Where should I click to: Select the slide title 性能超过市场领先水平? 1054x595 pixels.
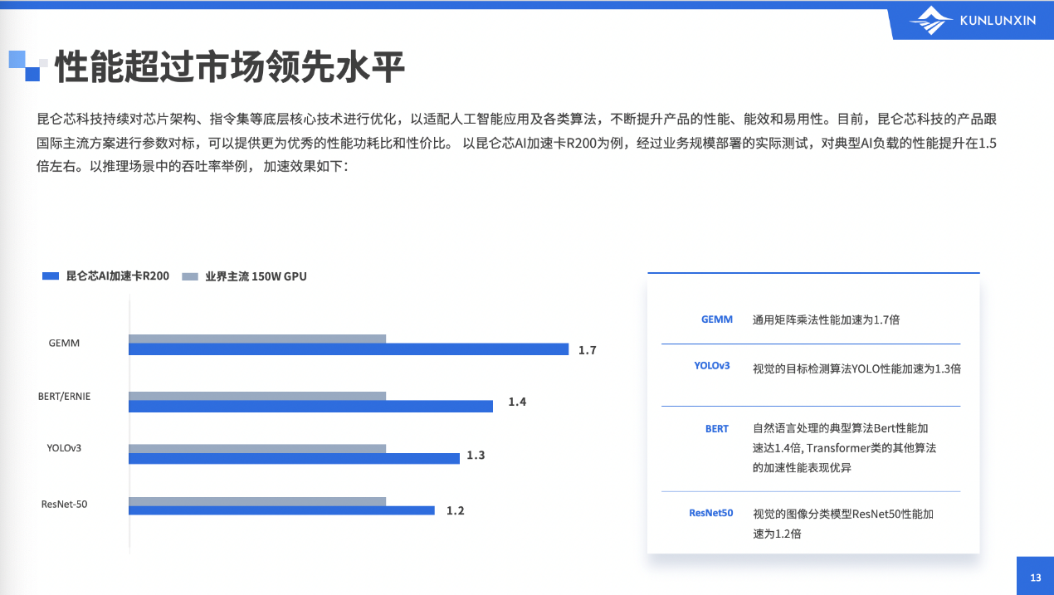(230, 67)
